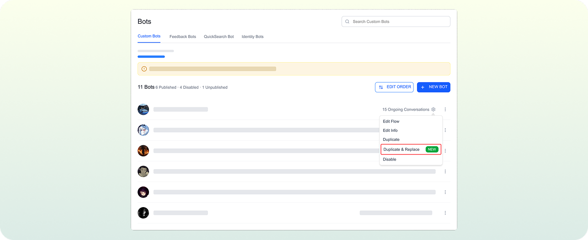Focus the Search Custom Bots field
The height and width of the screenshot is (240, 588).
(396, 21)
